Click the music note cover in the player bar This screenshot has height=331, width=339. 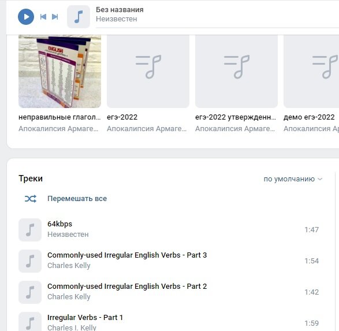pos(79,17)
